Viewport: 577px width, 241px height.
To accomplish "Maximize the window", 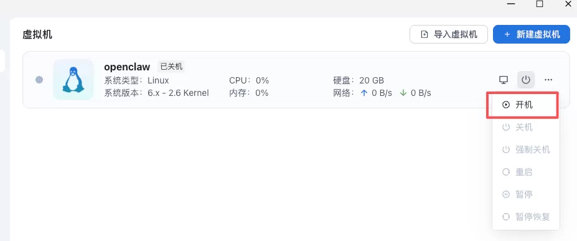I will point(540,4).
